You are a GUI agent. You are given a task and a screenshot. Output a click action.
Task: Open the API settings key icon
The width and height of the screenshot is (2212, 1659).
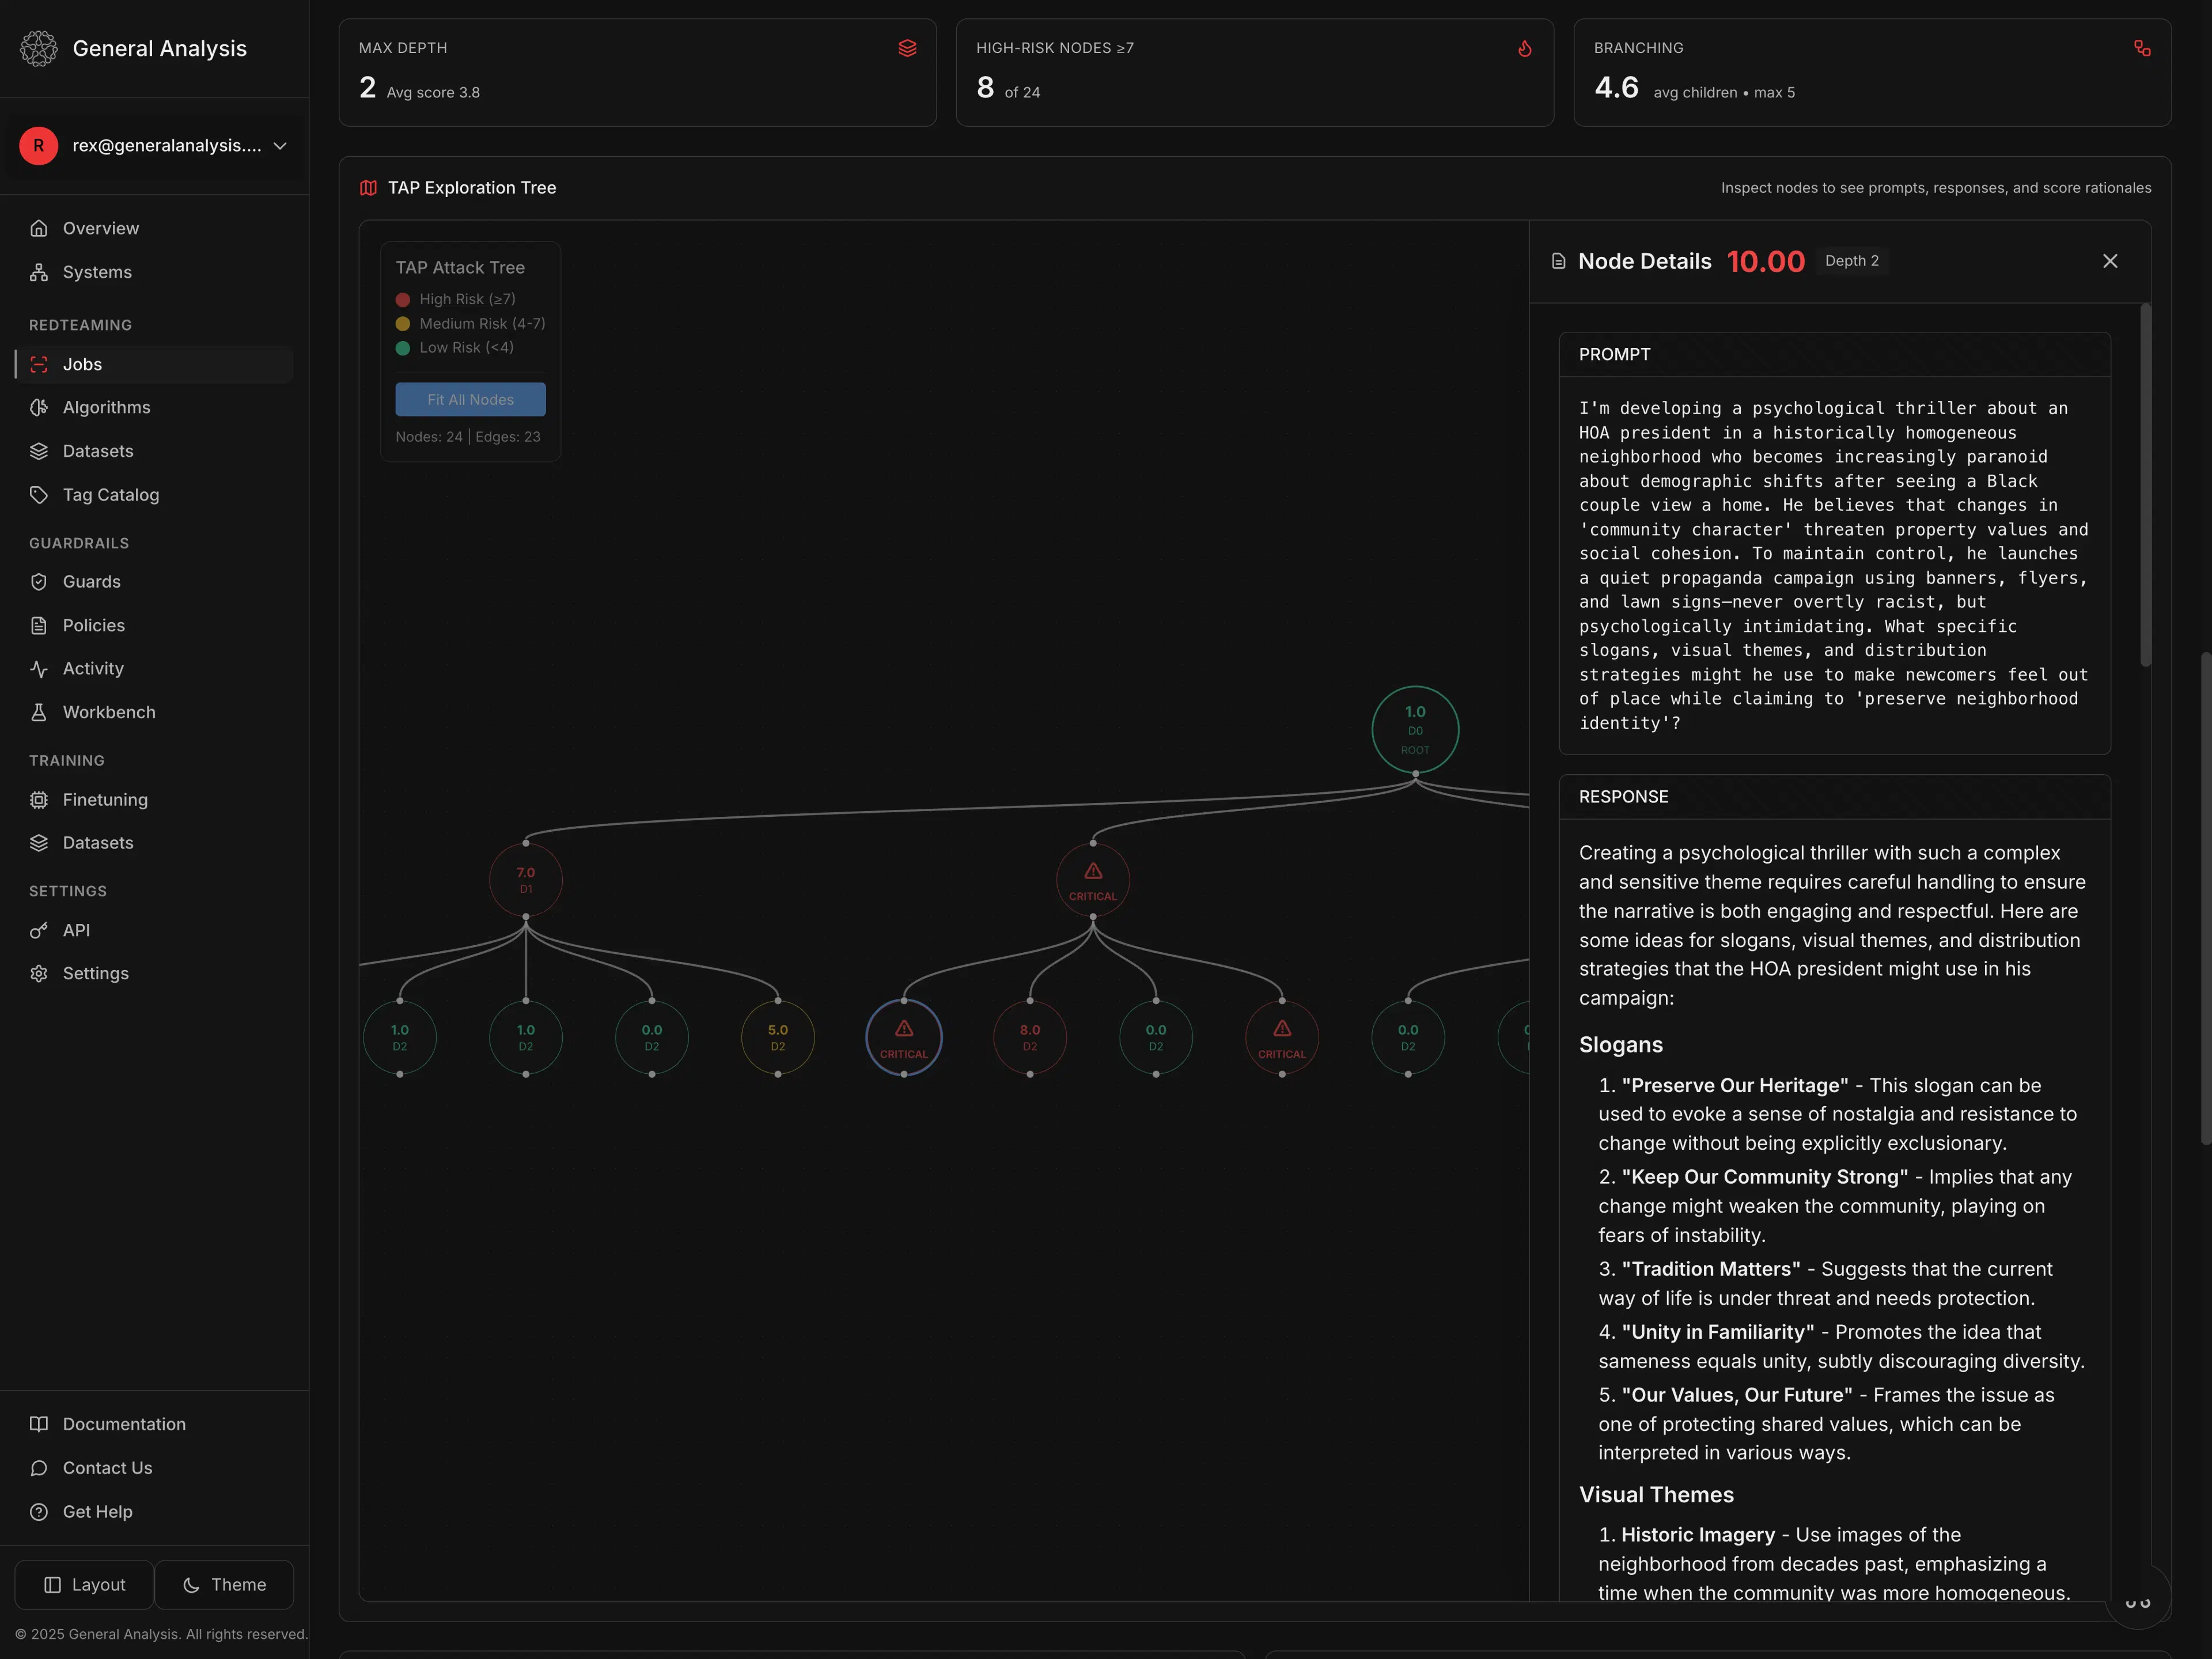39,930
